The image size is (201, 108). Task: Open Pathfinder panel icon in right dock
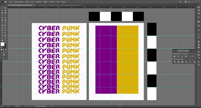[x=199, y=58]
